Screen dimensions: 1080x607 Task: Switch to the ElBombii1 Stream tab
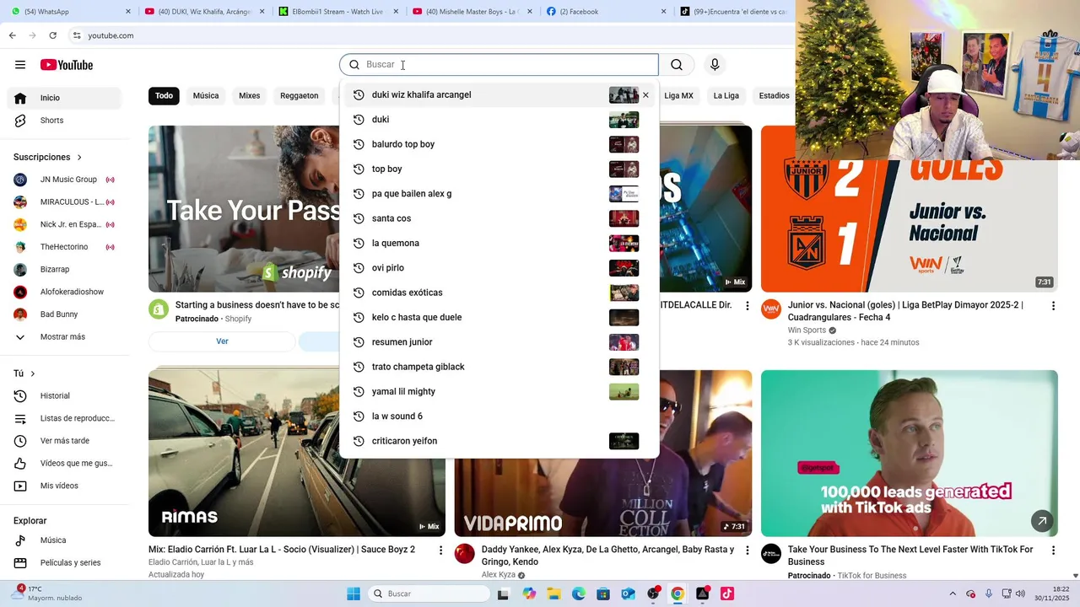(337, 12)
